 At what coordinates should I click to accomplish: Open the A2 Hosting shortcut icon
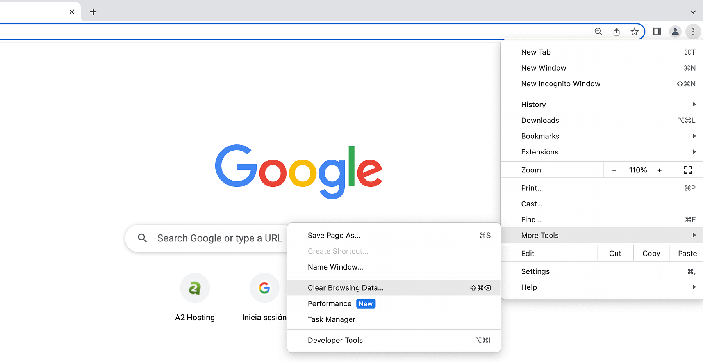195,288
